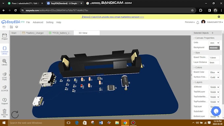Open Chrome side panel icon
This screenshot has width=224, height=126.
[209, 10]
